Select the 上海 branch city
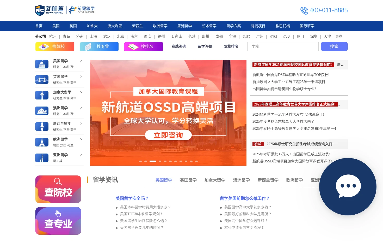The width and height of the screenshot is (383, 241). click(94, 37)
